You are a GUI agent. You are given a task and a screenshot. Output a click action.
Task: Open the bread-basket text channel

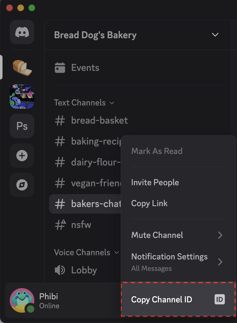[99, 120]
